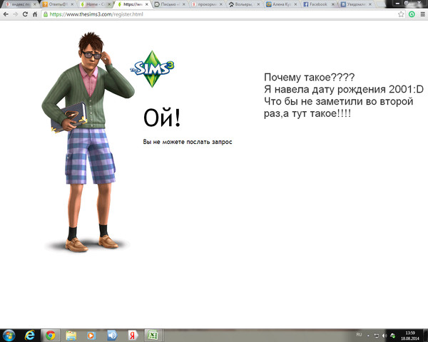Click The Sims 3 logo
The height and width of the screenshot is (342, 428).
[x=152, y=68]
